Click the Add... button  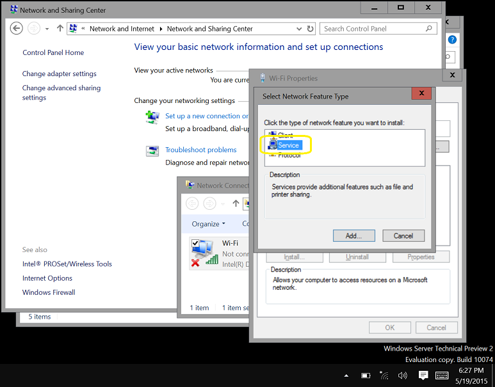[x=353, y=235]
